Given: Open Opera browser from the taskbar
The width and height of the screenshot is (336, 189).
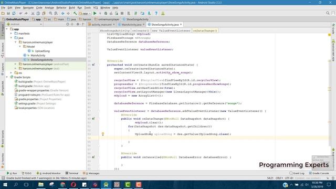Looking at the screenshot, I should pyautogui.click(x=73, y=184).
